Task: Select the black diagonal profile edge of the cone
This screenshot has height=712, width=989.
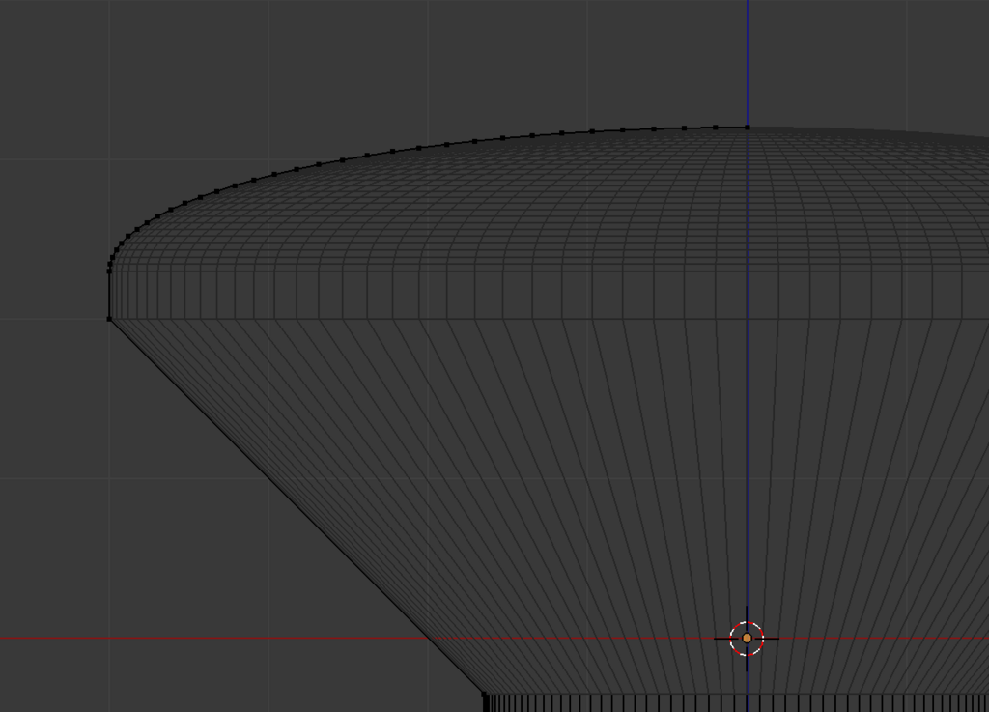Action: pos(297,506)
